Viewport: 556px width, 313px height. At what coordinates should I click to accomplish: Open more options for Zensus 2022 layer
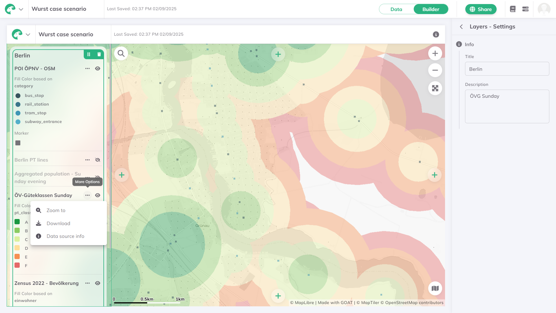(87, 283)
